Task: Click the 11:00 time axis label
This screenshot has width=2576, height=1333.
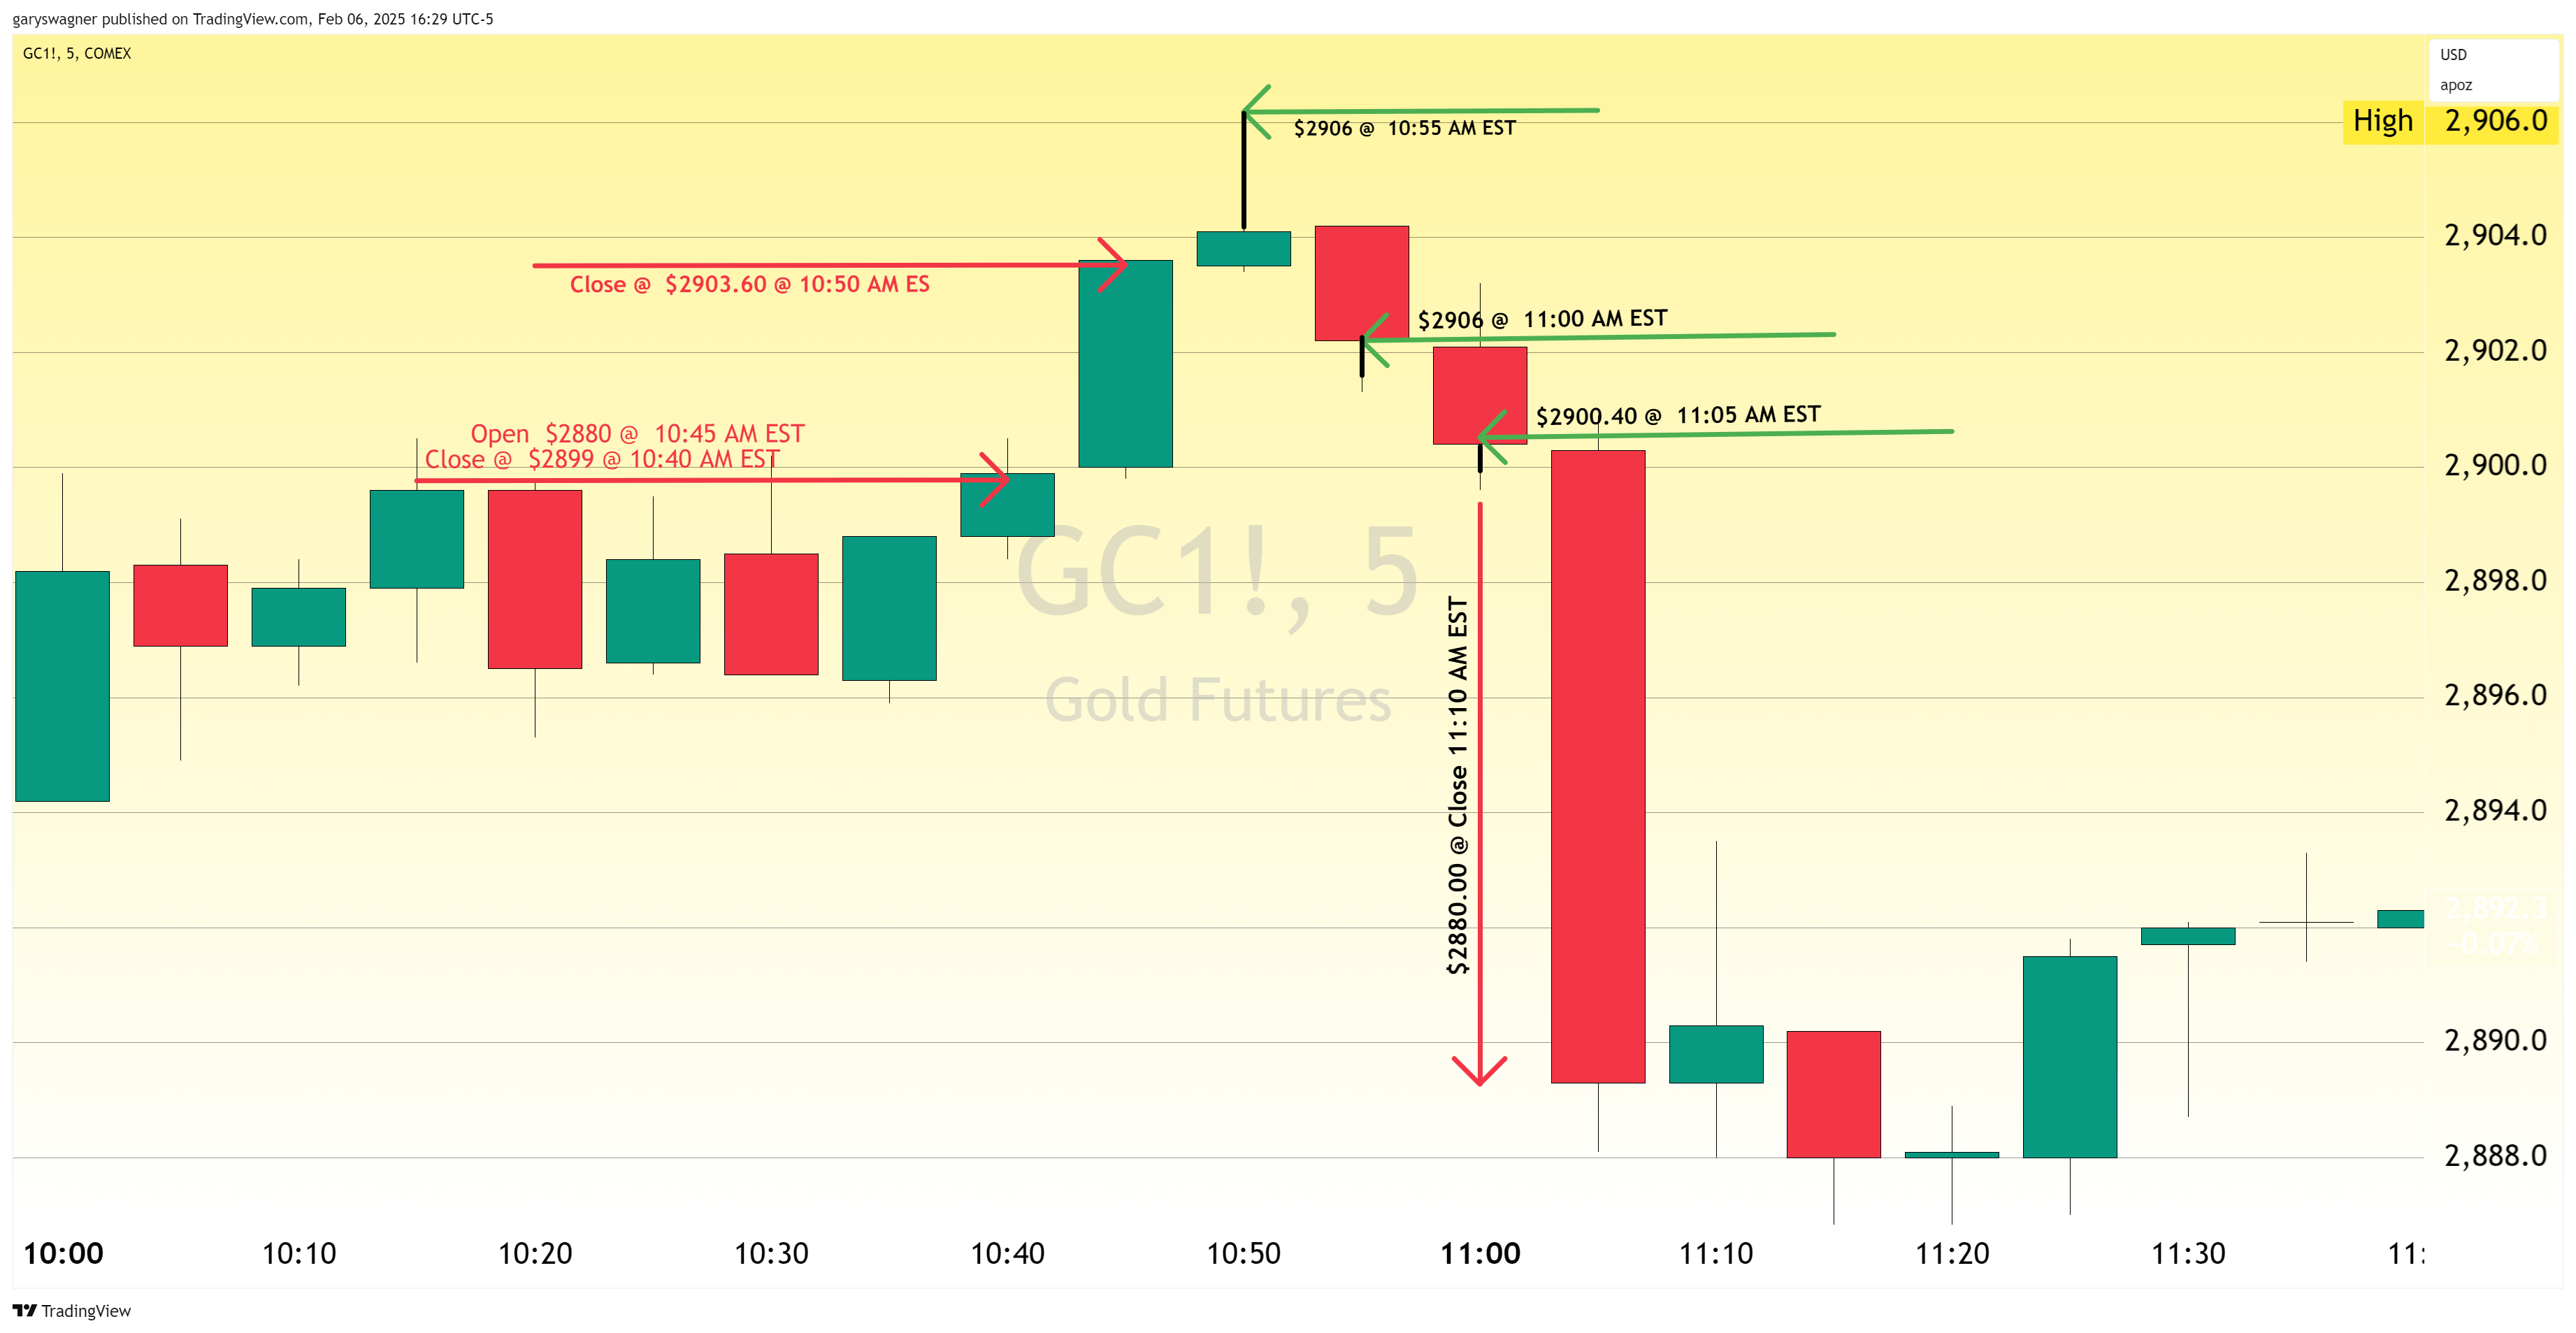Action: (1479, 1253)
